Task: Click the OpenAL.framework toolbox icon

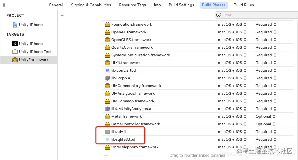Action: click(107, 32)
